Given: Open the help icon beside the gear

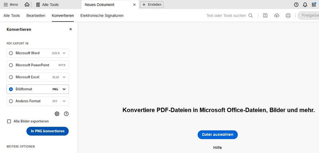Looking at the screenshot, I should point(66,114).
